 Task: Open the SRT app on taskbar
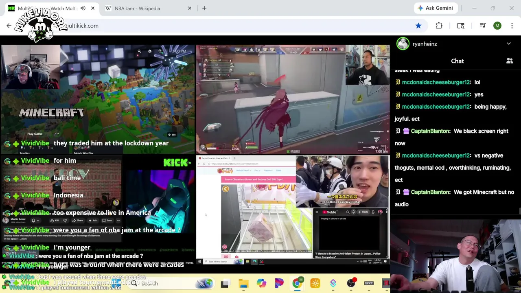(369, 283)
